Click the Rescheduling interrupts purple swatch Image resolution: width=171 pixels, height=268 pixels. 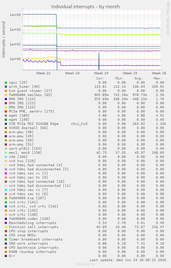coord(6,223)
